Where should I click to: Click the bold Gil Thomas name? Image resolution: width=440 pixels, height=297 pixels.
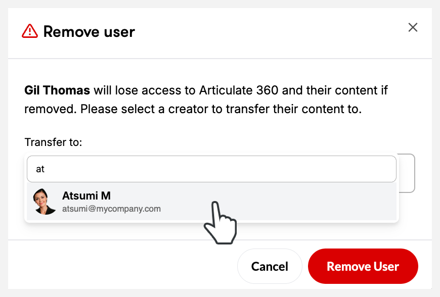pyautogui.click(x=57, y=91)
